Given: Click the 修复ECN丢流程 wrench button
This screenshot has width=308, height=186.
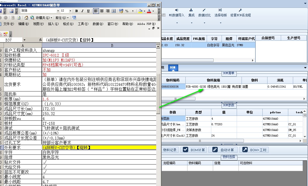Looking at the screenshot, I should click(x=241, y=12).
